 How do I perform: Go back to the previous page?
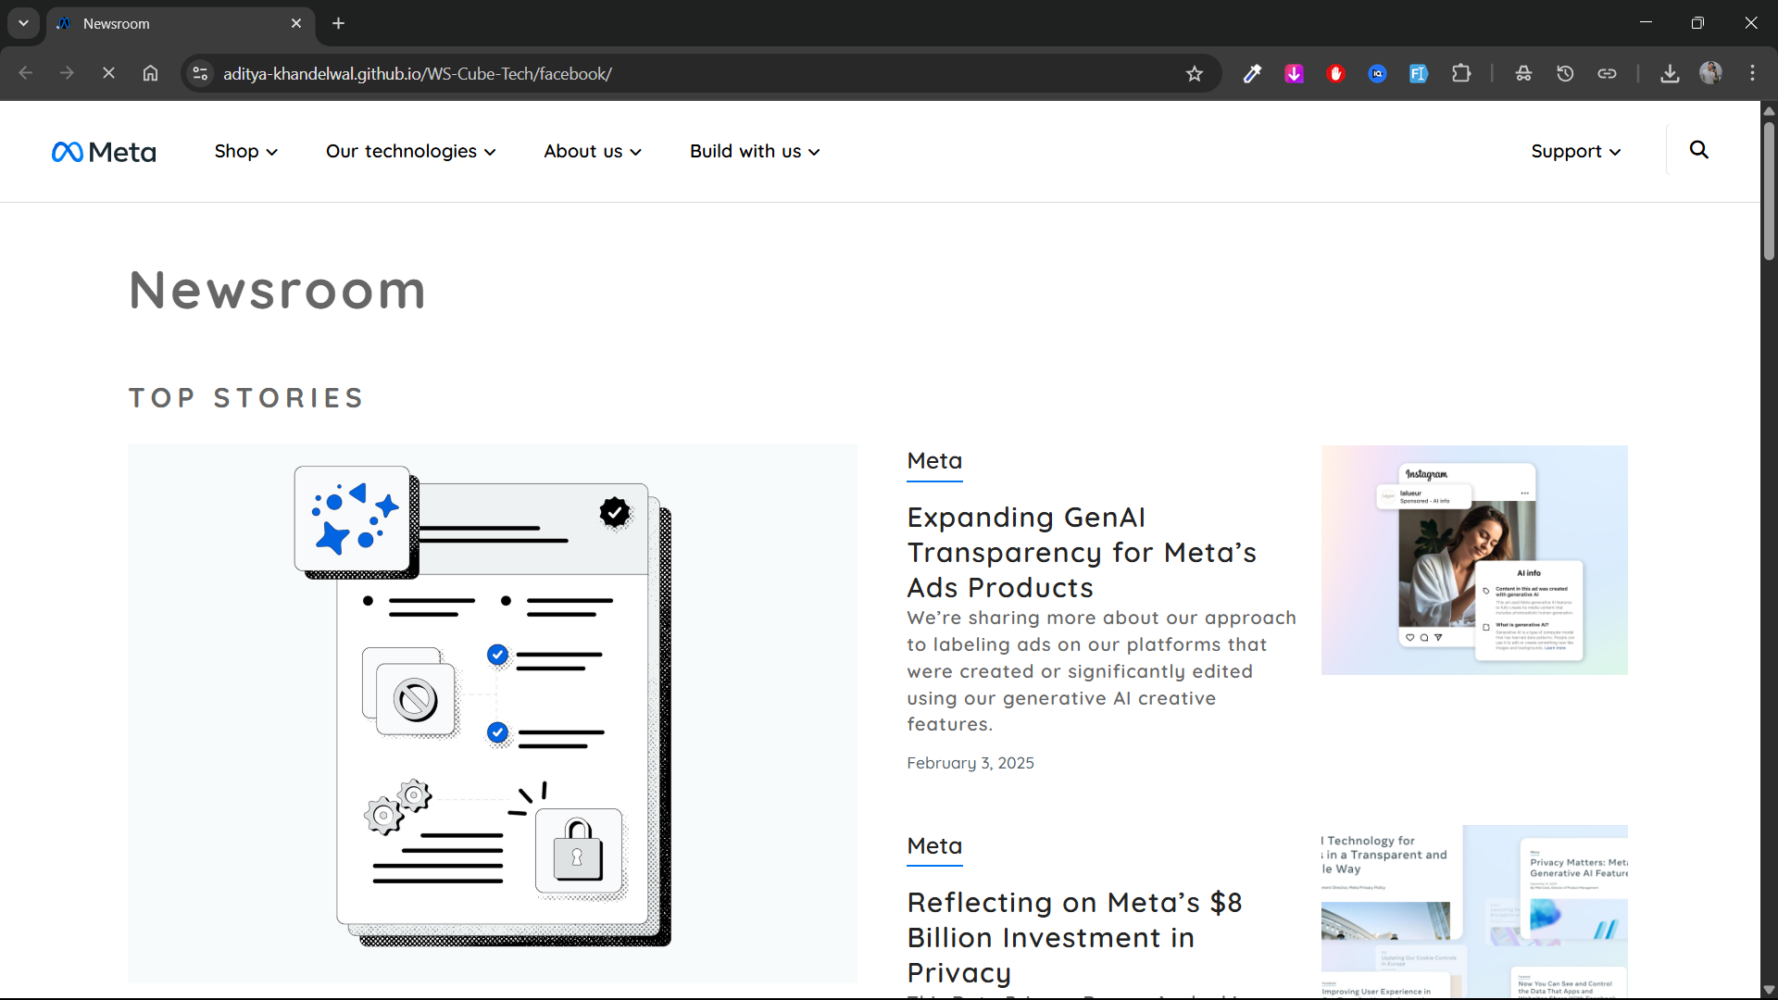[x=25, y=73]
